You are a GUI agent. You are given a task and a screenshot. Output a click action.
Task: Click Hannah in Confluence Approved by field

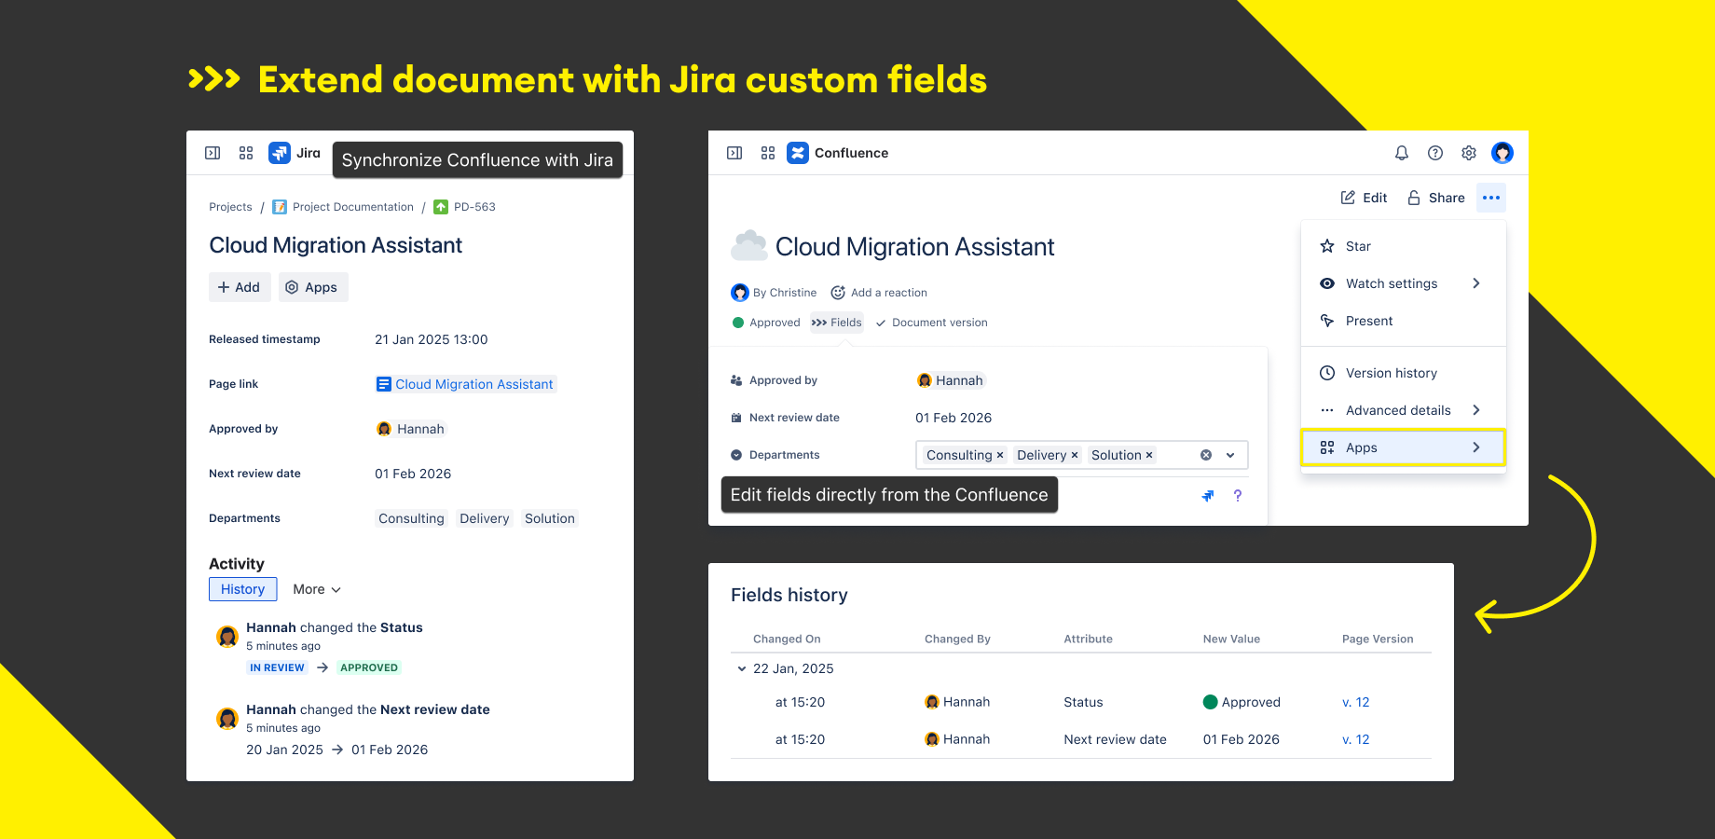point(951,380)
